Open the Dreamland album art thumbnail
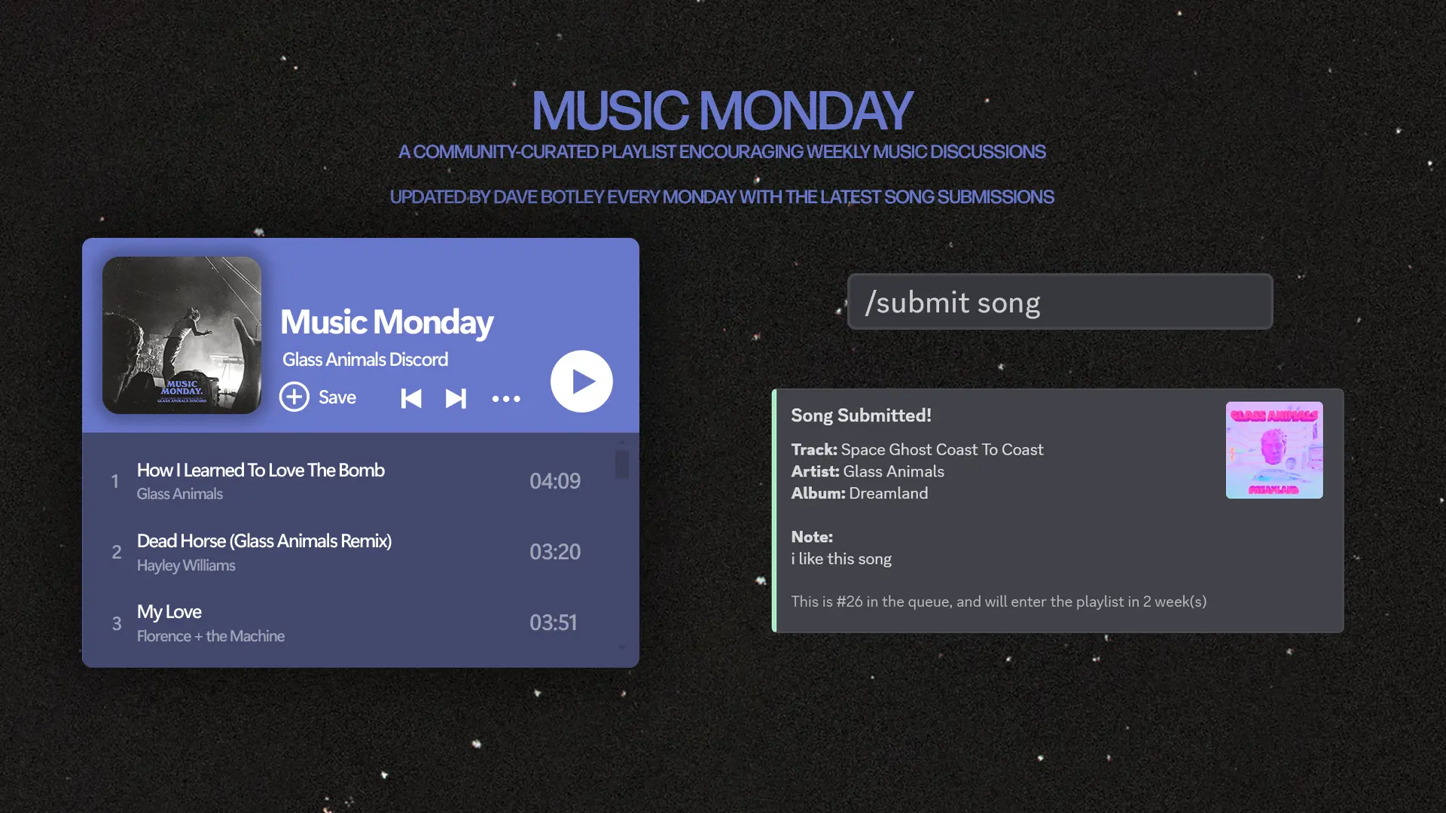 coord(1274,450)
